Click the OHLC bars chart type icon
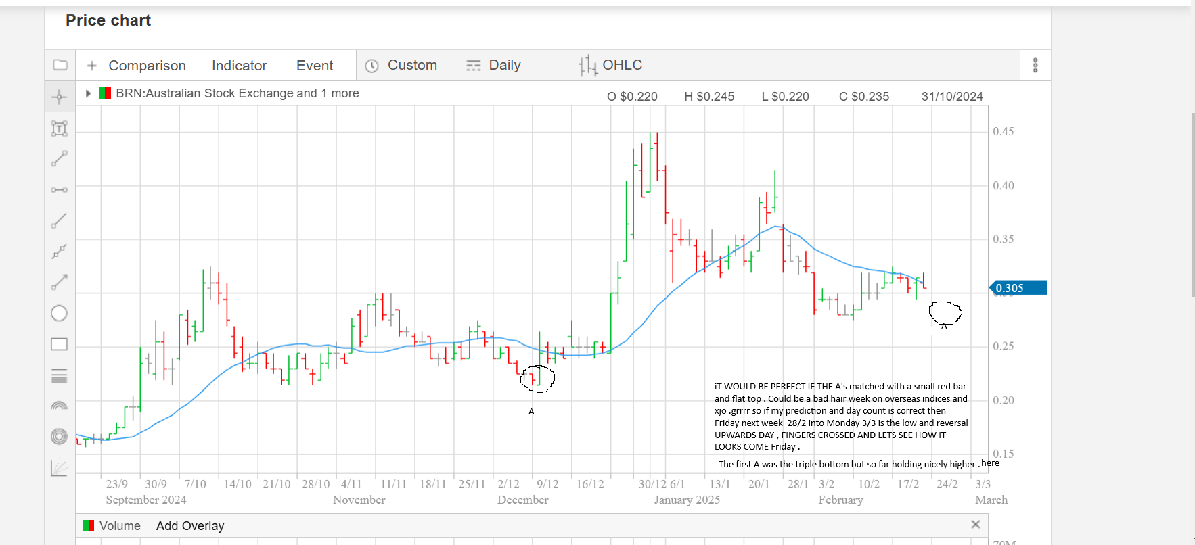The height and width of the screenshot is (545, 1195). click(588, 66)
